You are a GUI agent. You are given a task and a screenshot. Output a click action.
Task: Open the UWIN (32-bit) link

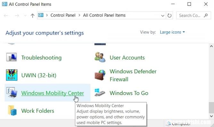coord(39,75)
